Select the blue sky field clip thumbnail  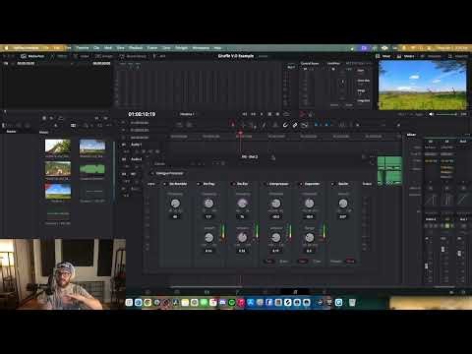[x=58, y=192]
